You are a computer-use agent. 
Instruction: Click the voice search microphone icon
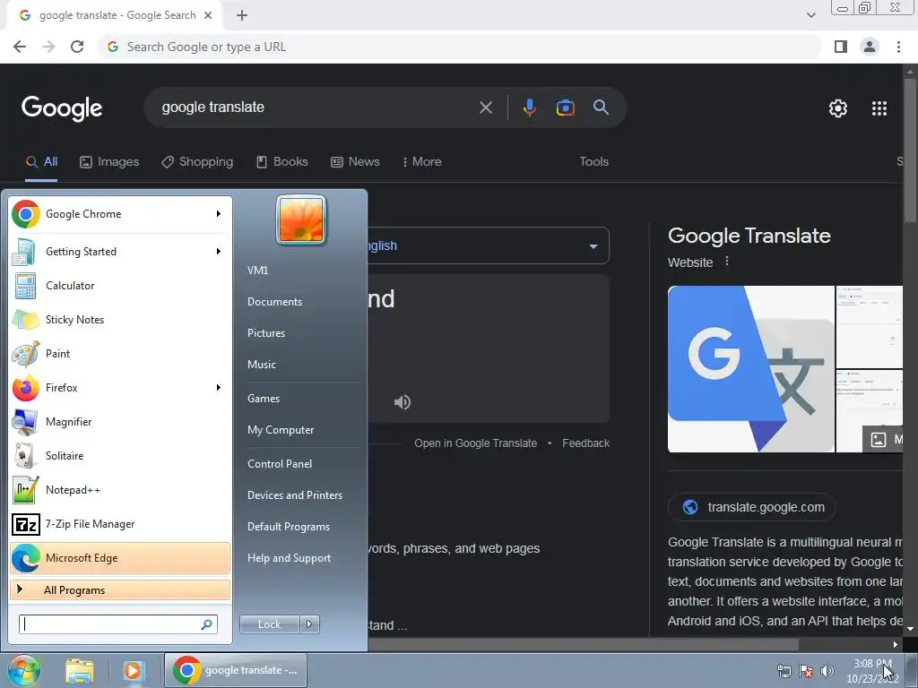(x=529, y=107)
